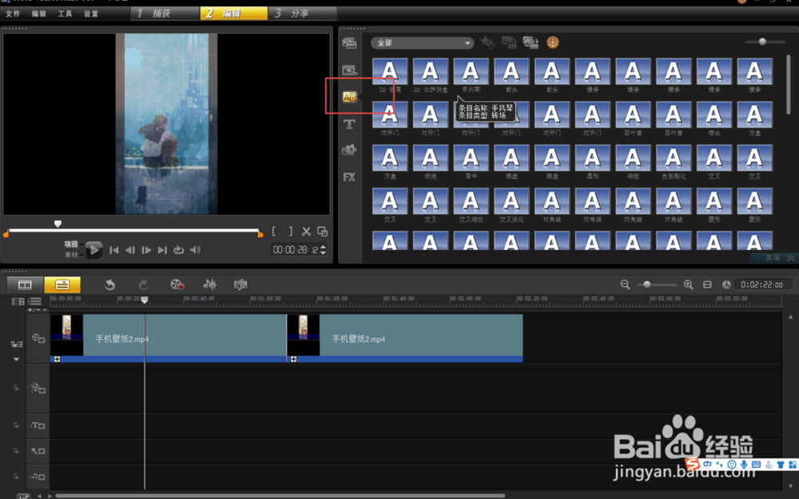
Task: Set mark-in with the left bracket icon
Action: [274, 232]
